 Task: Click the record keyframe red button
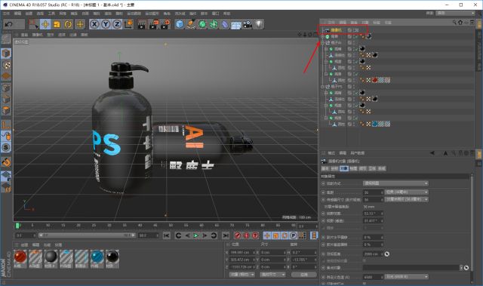point(237,235)
